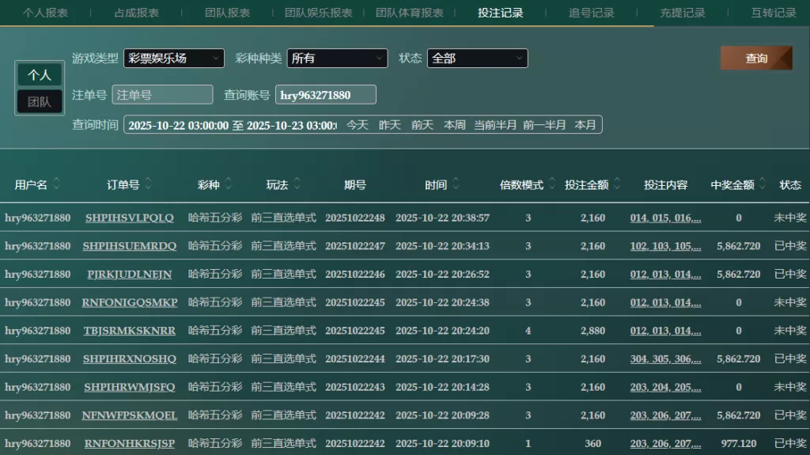Open 游戏类型 dropdown showing 彩票娱乐场
Viewport: 810px width, 455px height.
[x=174, y=59]
